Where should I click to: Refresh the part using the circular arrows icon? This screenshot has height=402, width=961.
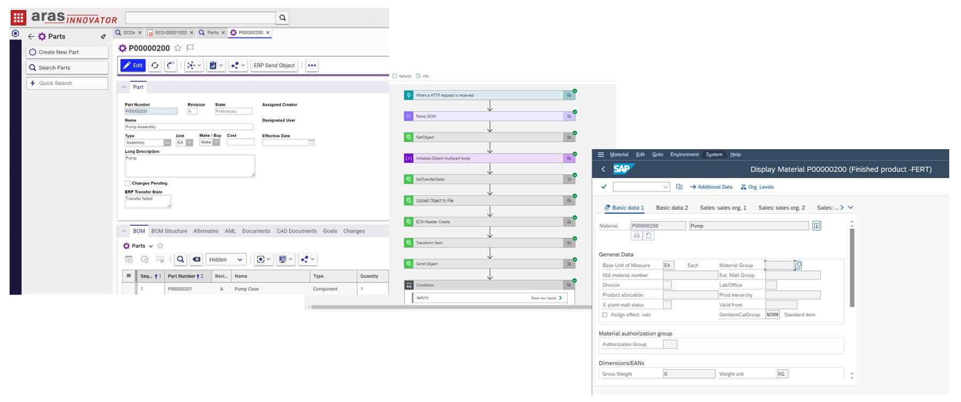(x=155, y=65)
